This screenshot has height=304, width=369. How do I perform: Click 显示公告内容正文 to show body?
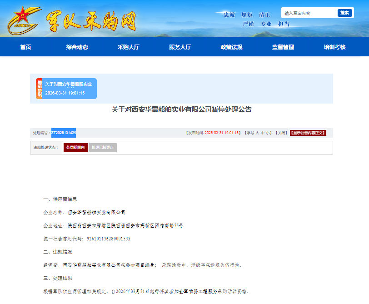[308, 133]
